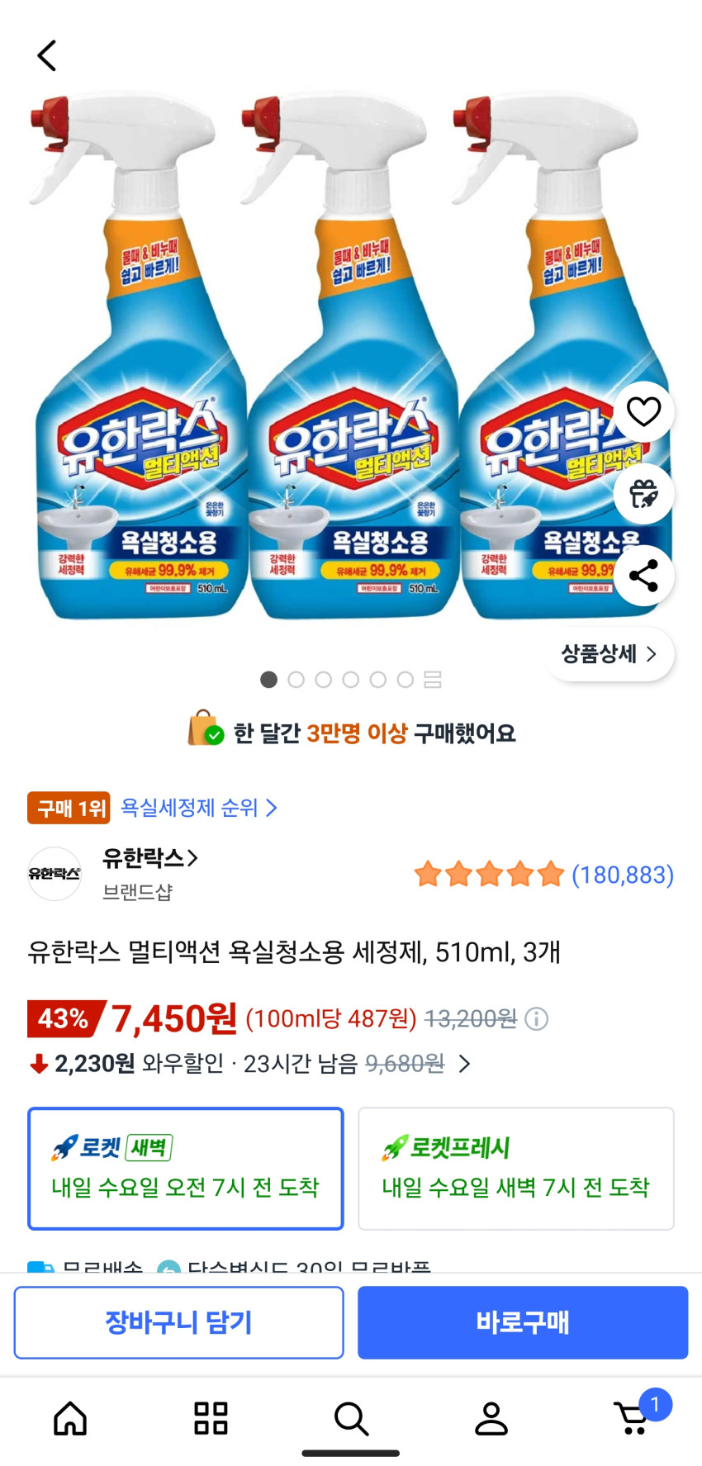Open the 유한락스 brand shop

(149, 859)
